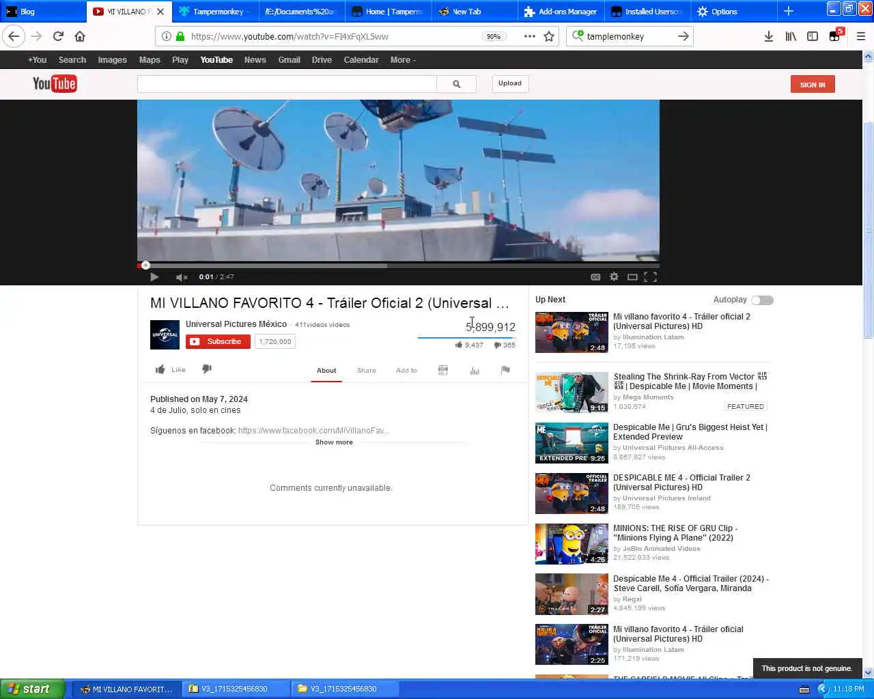Screen dimensions: 874x699
Task: Open the facebook.com/MiVillanoFav link
Action: [x=313, y=431]
